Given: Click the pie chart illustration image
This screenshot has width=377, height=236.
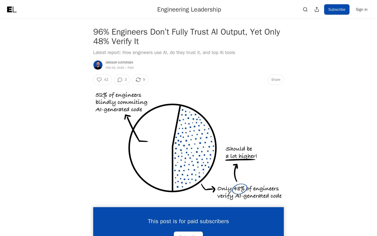Looking at the screenshot, I should tap(188, 145).
